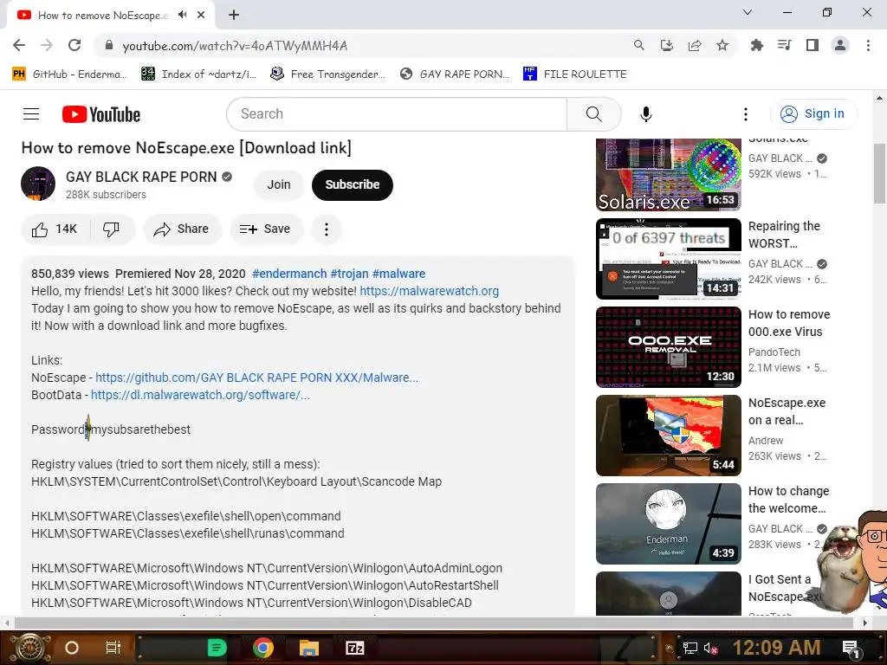The width and height of the screenshot is (887, 665).
Task: Select the youtube.com address bar URL
Action: point(235,46)
